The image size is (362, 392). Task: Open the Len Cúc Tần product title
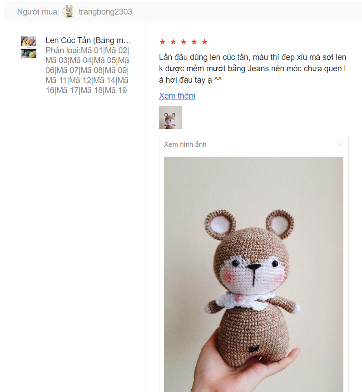pos(88,40)
